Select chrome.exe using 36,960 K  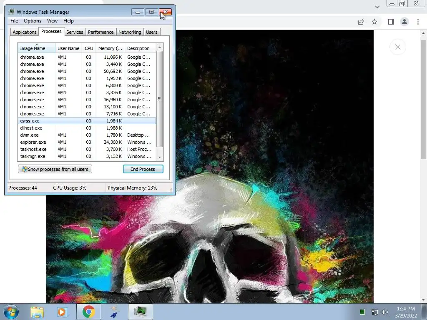point(87,100)
